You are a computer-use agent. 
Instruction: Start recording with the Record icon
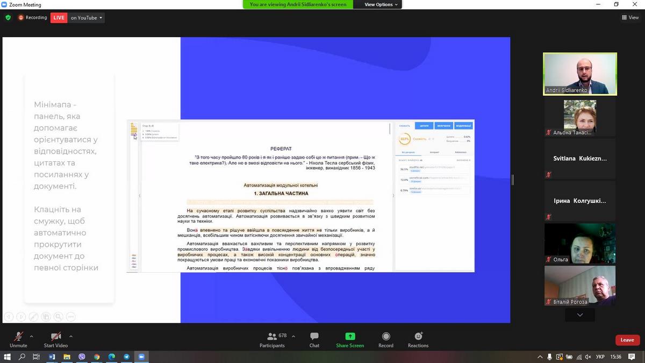click(x=385, y=337)
